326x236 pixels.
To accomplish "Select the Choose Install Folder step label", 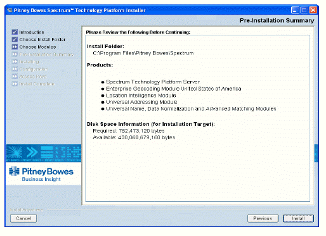I will coord(42,39).
